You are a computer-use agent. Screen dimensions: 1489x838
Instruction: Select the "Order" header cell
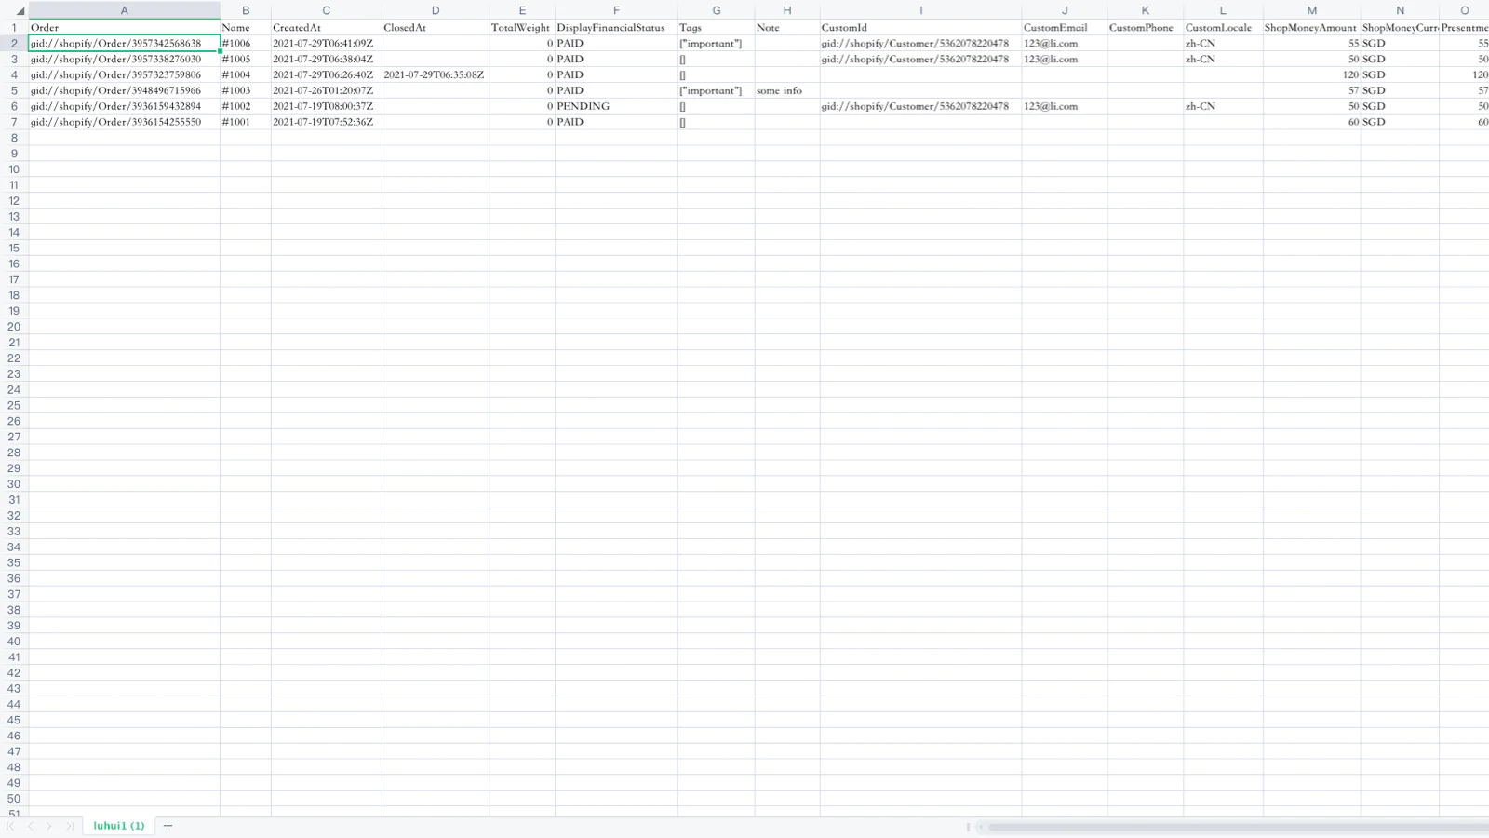125,28
